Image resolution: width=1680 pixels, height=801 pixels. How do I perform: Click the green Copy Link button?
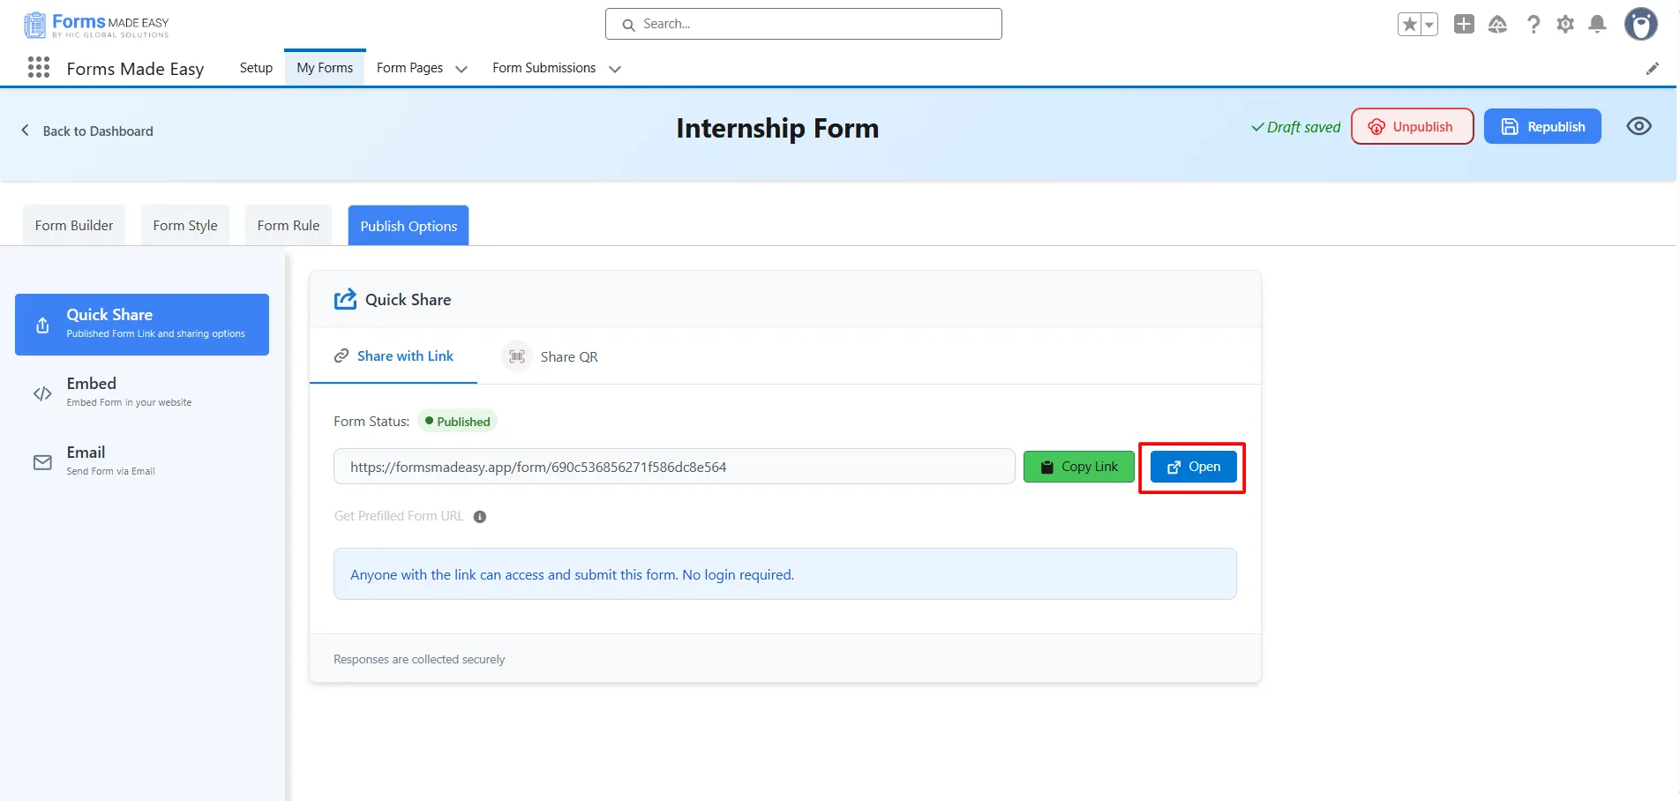[1078, 467]
